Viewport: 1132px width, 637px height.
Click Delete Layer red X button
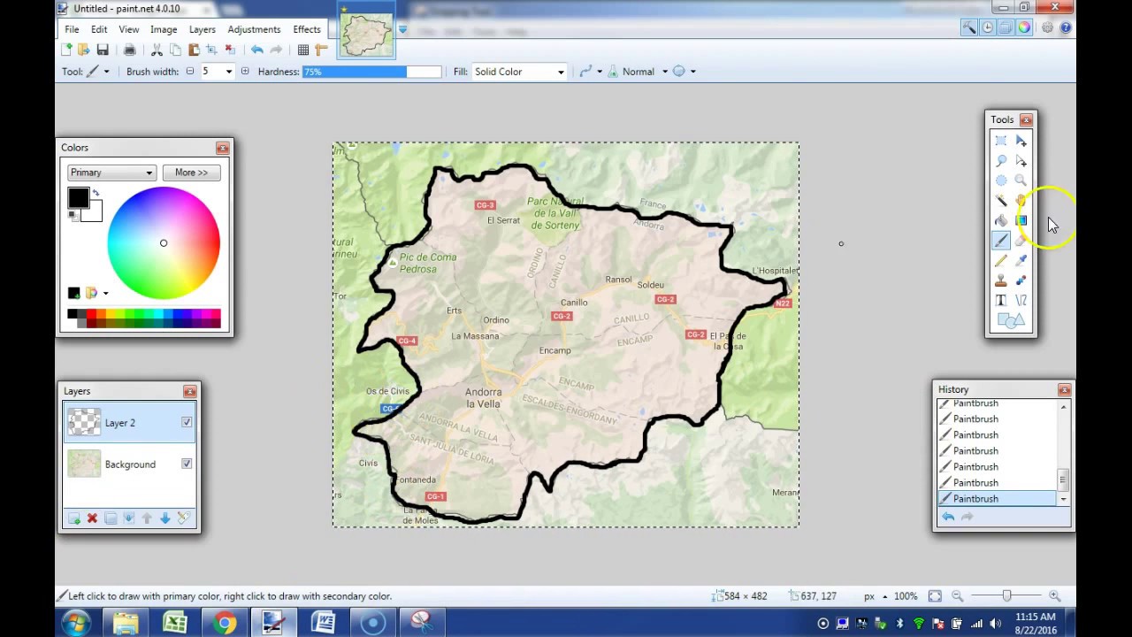click(x=92, y=518)
